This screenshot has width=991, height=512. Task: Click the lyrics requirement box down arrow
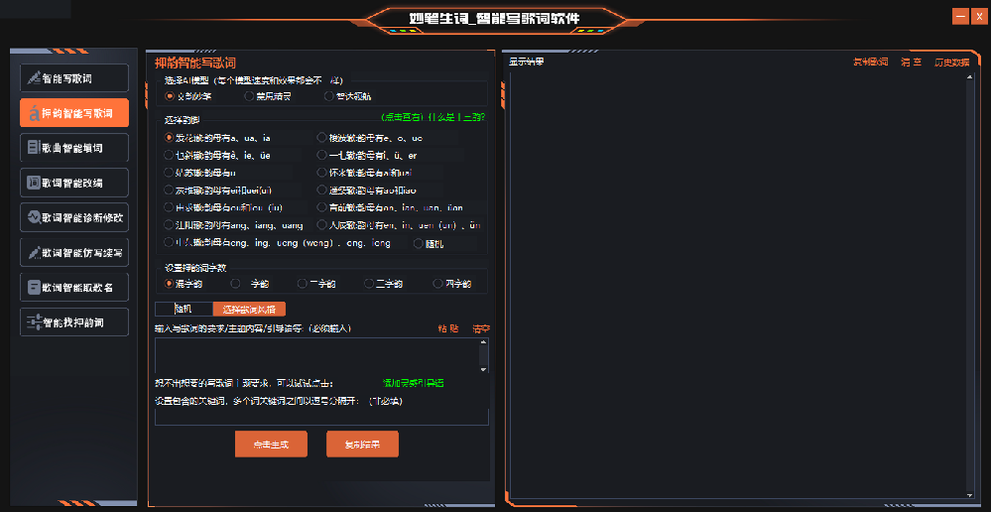click(483, 369)
